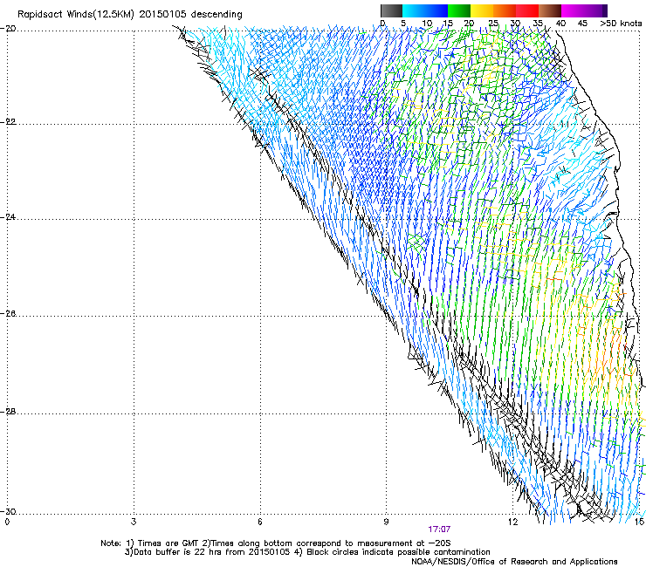The width and height of the screenshot is (646, 567).
Task: Click the longitude 15 axis label
Action: click(640, 523)
